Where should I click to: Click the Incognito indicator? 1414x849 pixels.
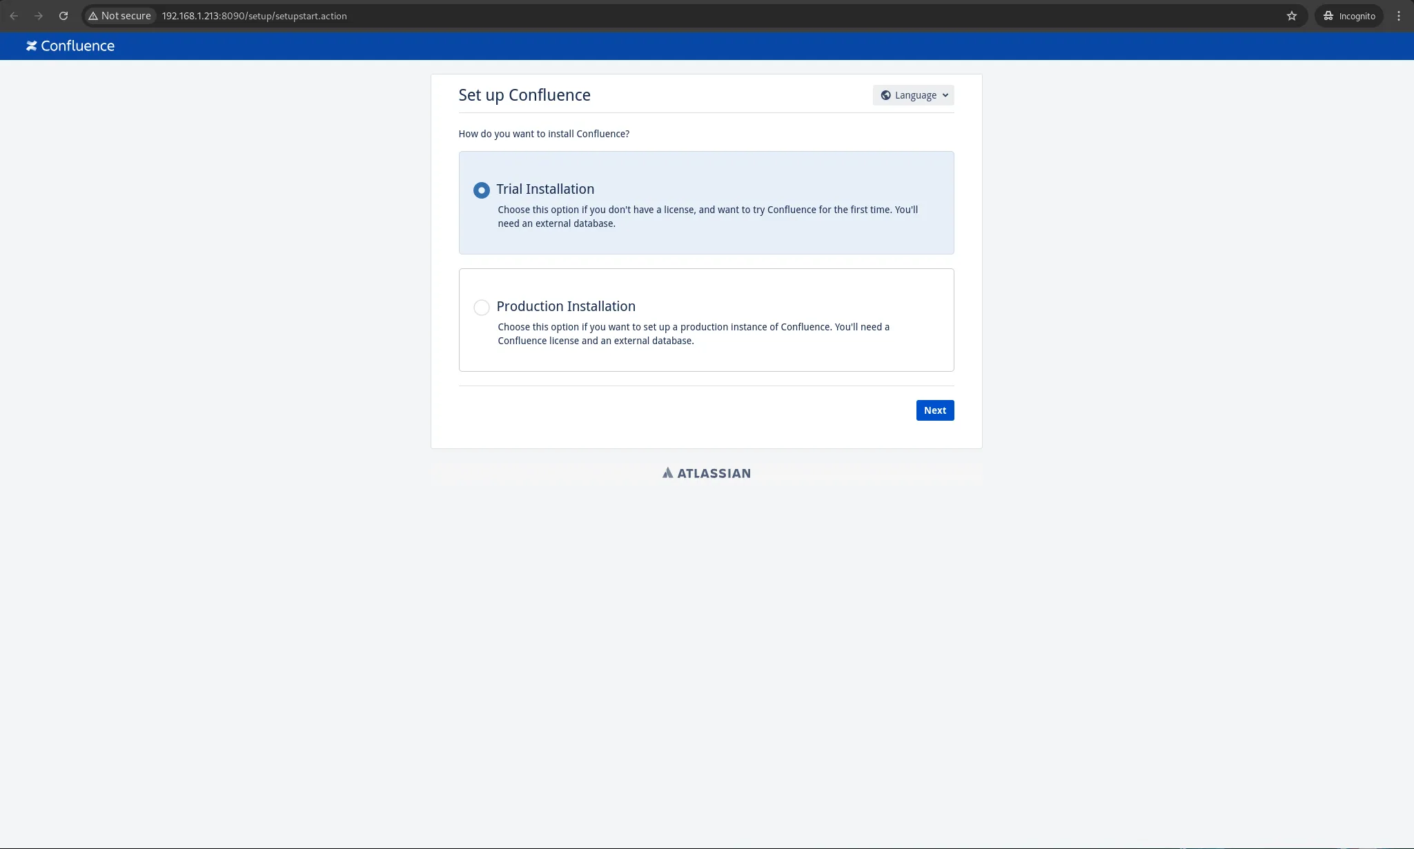[x=1349, y=16]
